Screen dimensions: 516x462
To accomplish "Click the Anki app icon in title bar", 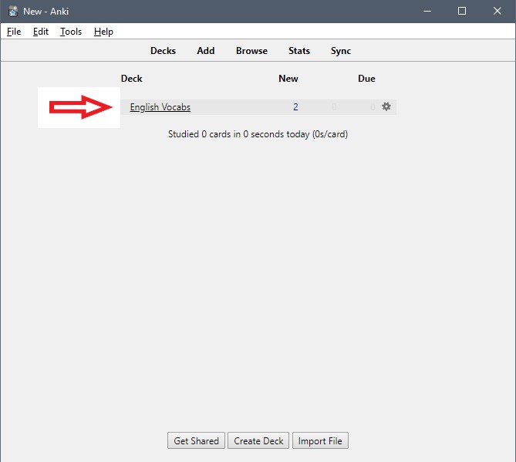I will pyautogui.click(x=13, y=12).
